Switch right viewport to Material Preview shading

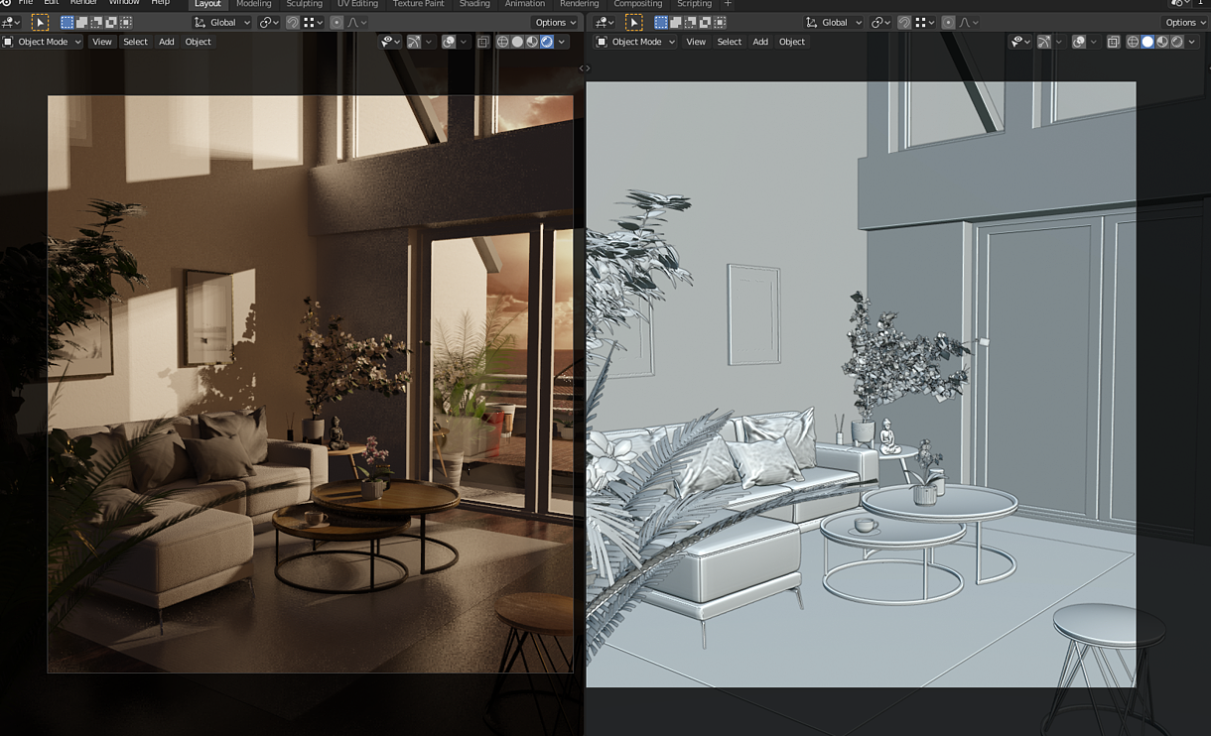(1162, 42)
